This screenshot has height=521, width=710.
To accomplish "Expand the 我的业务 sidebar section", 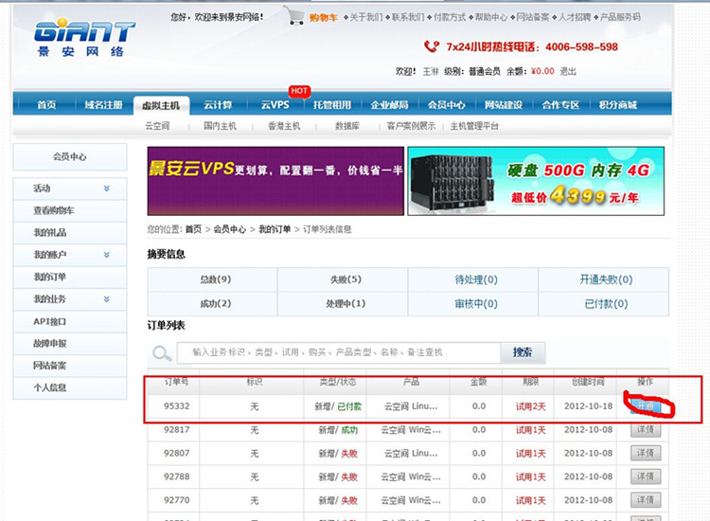I will point(106,299).
